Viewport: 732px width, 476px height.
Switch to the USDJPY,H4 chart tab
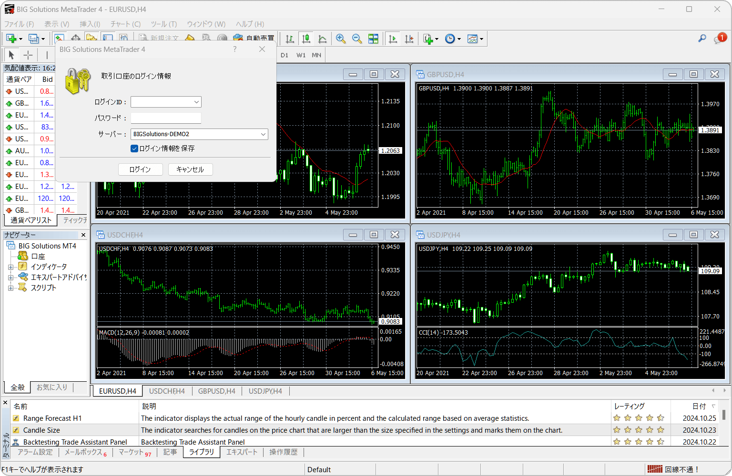(265, 391)
